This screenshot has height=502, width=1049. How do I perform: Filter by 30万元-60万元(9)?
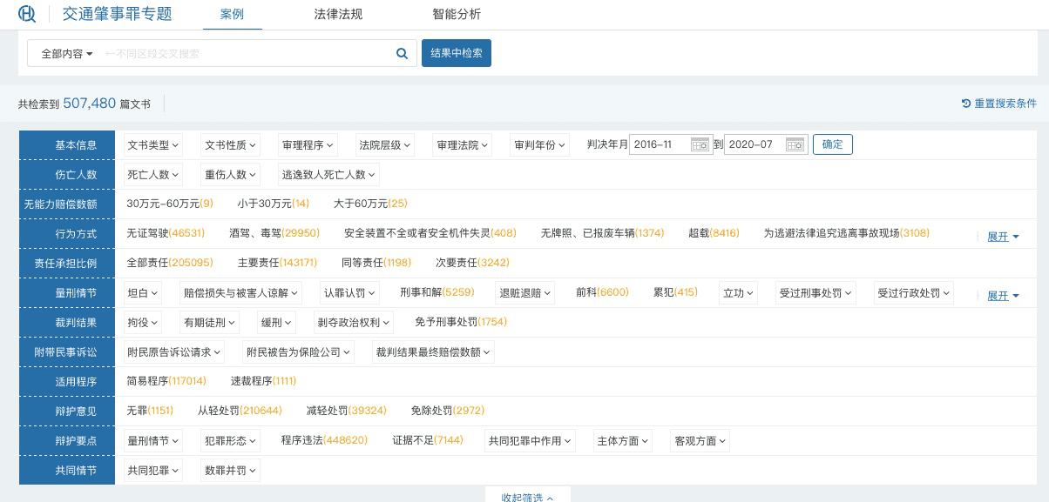tap(170, 204)
